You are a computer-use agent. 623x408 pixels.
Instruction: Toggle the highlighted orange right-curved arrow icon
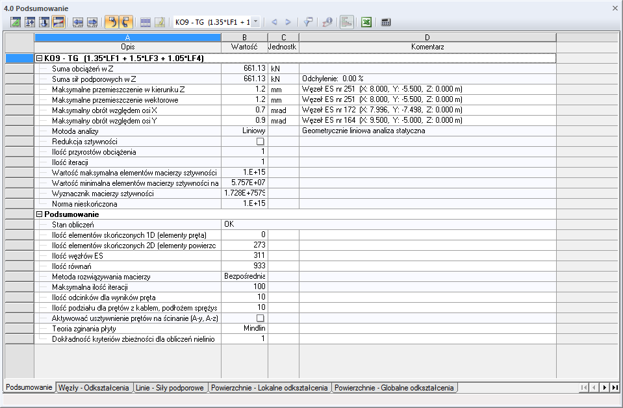[x=126, y=22]
